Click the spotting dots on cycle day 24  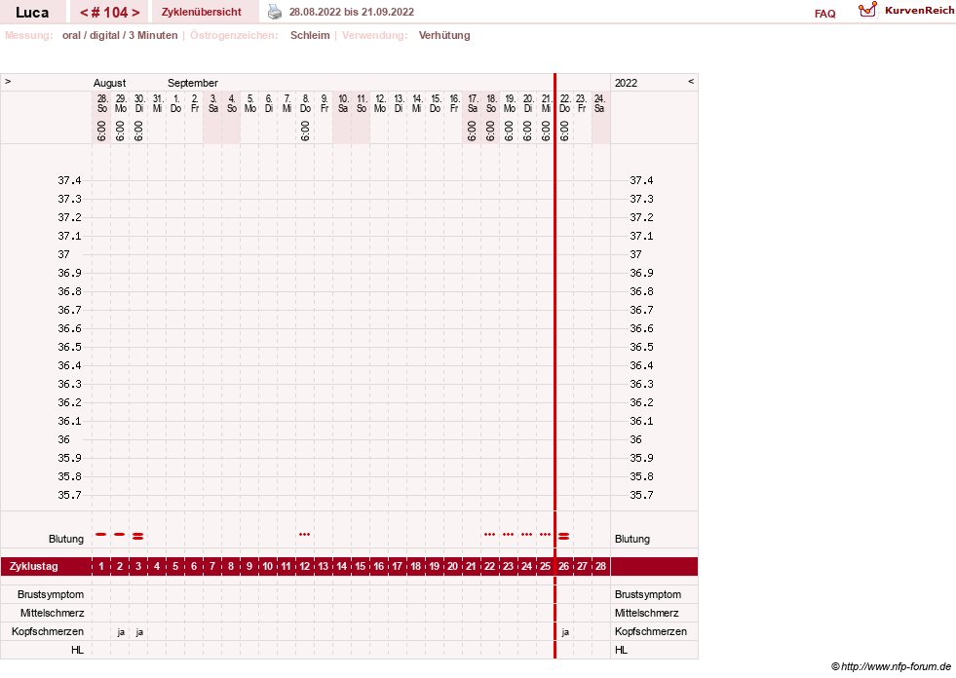pyautogui.click(x=527, y=534)
